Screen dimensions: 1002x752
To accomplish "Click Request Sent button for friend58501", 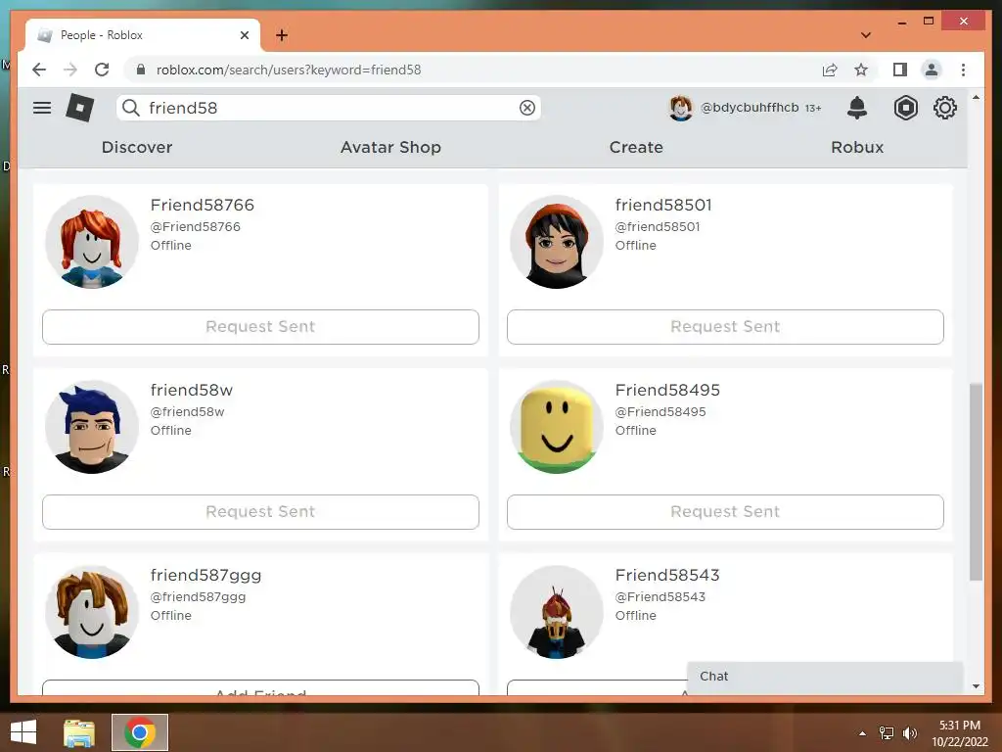I will pyautogui.click(x=725, y=327).
